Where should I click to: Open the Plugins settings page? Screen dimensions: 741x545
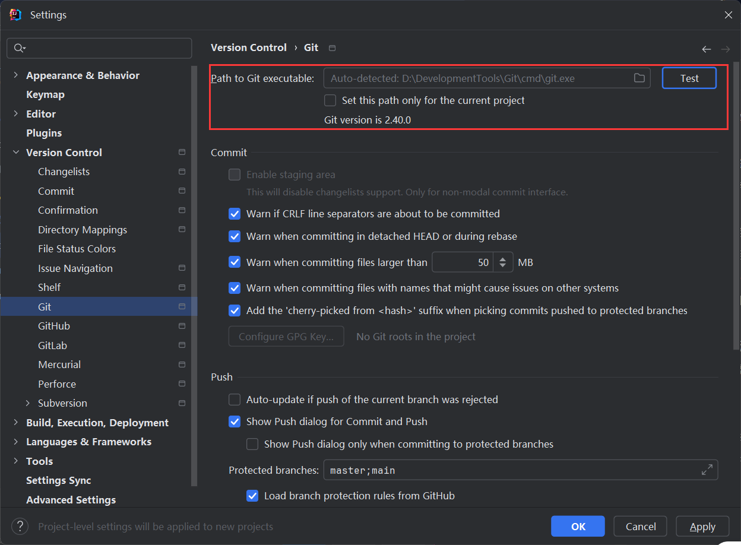click(44, 133)
